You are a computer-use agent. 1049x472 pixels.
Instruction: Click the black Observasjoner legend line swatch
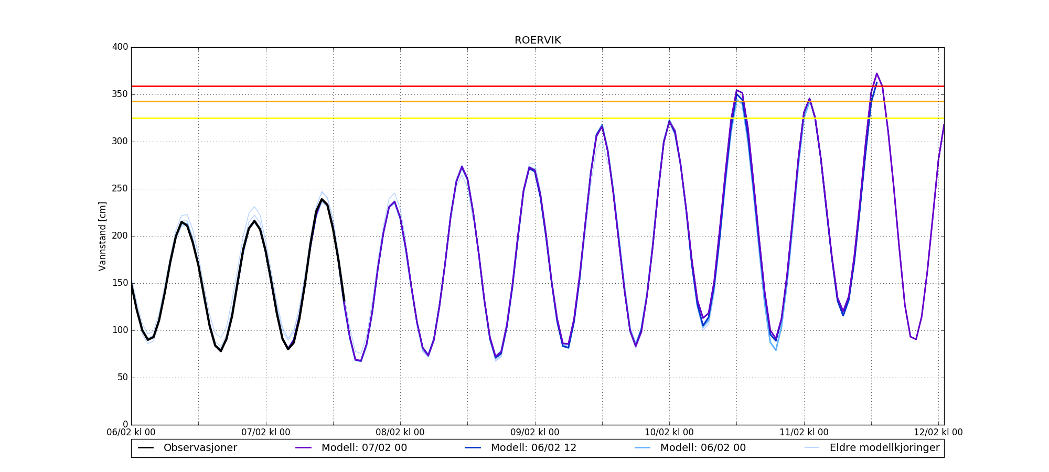(x=146, y=448)
